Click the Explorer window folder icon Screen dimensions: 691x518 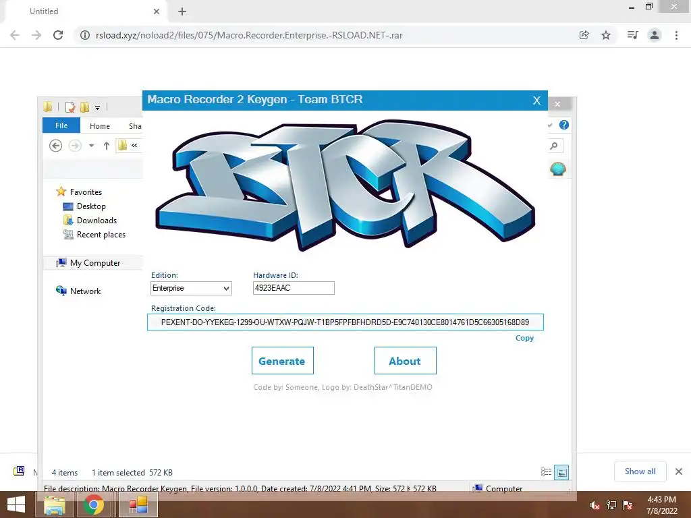(48, 107)
